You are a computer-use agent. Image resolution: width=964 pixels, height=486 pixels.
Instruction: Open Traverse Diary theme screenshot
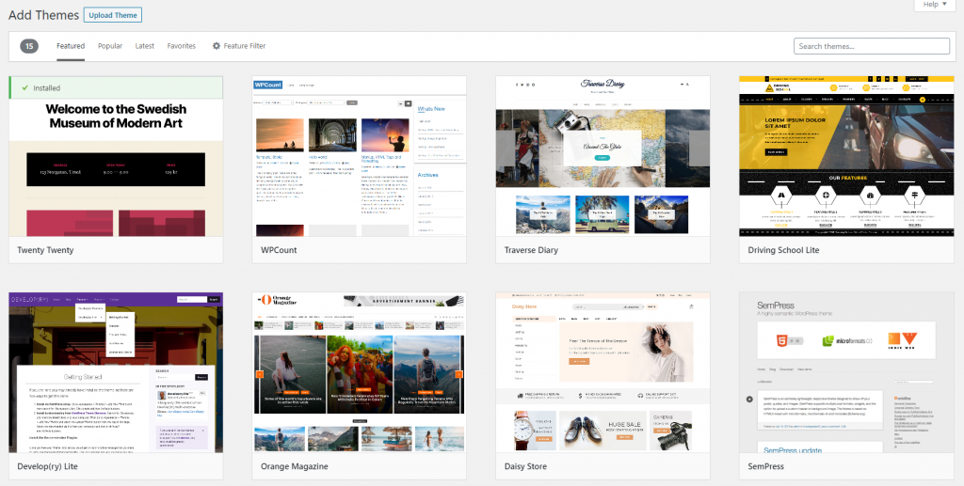coord(602,156)
